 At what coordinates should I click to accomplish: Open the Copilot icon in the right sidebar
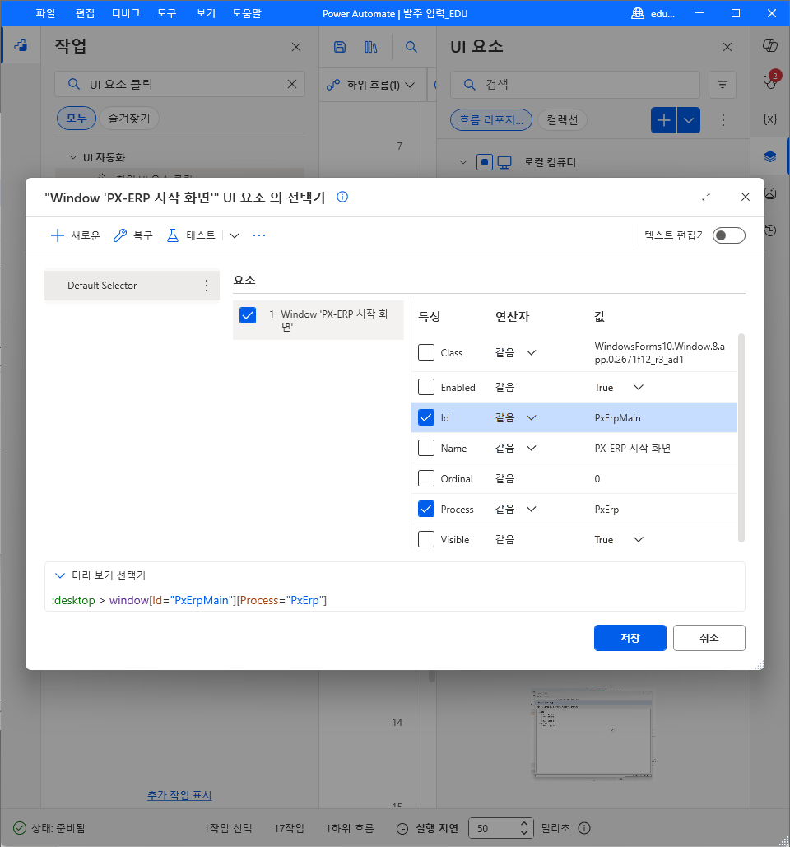click(770, 45)
